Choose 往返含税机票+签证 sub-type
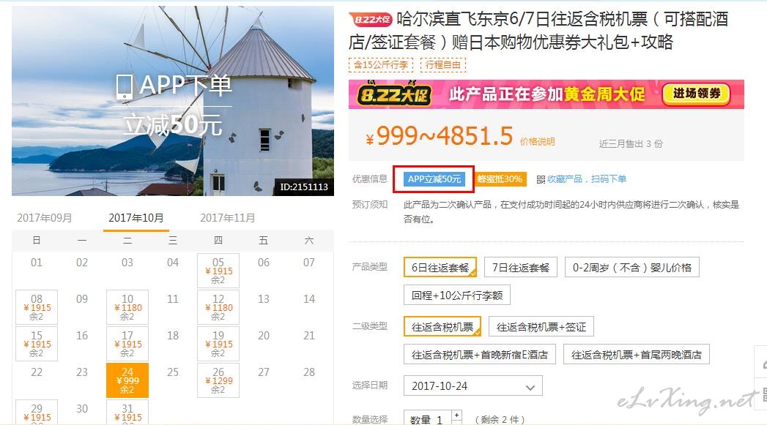767x425 pixels. (541, 327)
